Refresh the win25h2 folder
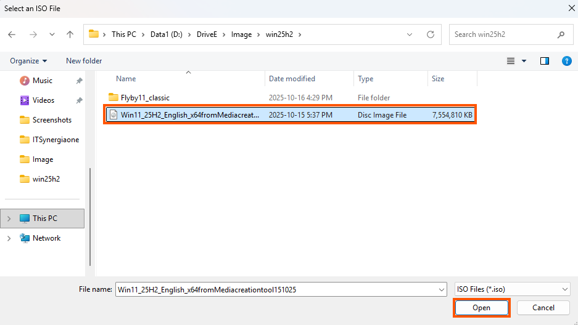 click(x=431, y=34)
